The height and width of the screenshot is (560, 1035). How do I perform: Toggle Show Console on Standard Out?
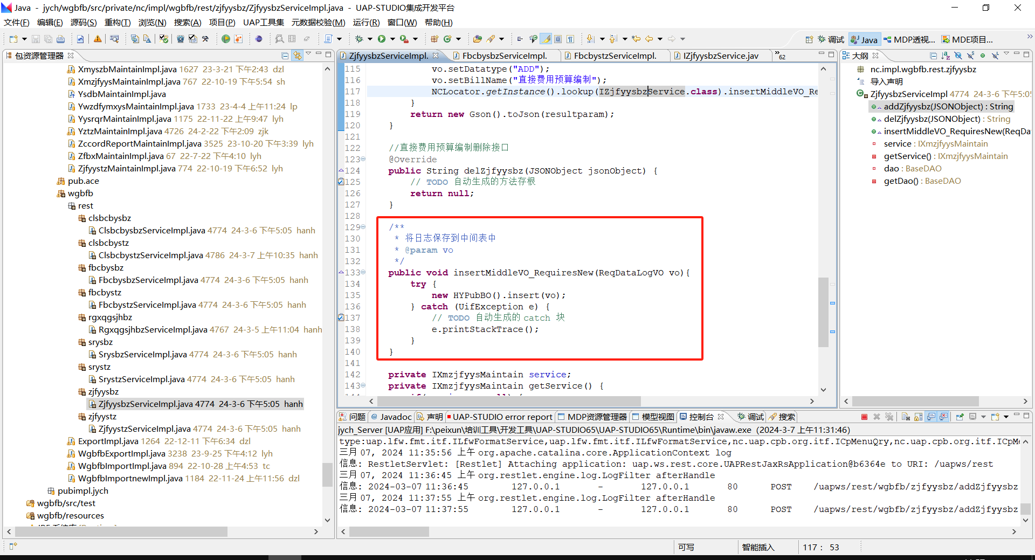coord(931,417)
